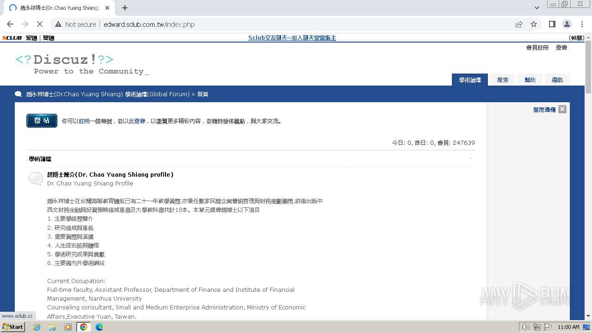Open the 導航 navigation tab
The width and height of the screenshot is (592, 333).
tap(557, 80)
